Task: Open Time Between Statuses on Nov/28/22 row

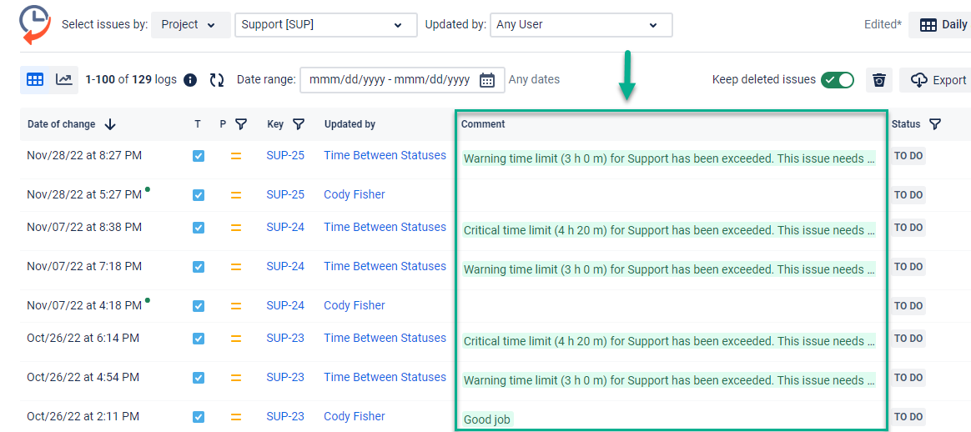Action: tap(385, 155)
